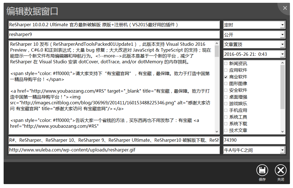Click the 编辑数据窗口 window title
Viewport: 293px width, 188px height.
point(32,11)
